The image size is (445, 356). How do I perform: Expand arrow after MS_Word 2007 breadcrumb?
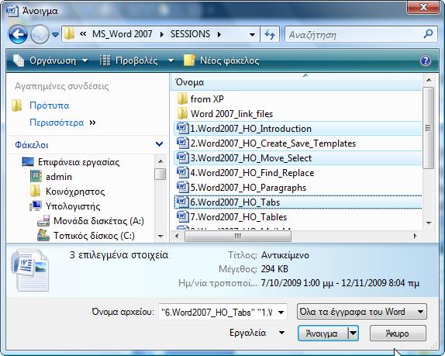click(162, 35)
